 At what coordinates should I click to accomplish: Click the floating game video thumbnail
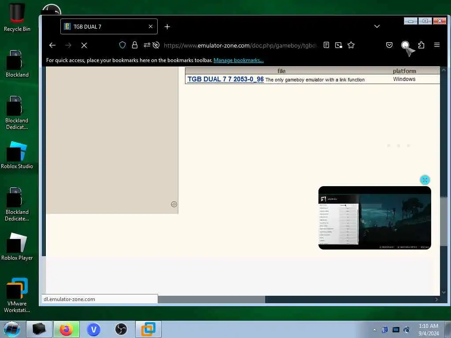click(374, 218)
